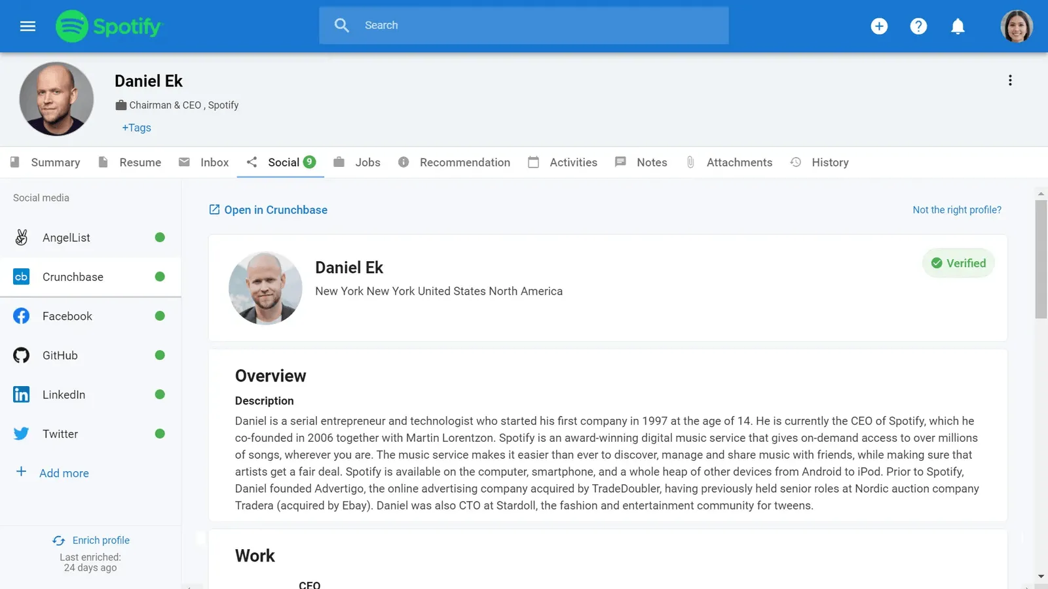The width and height of the screenshot is (1048, 589).
Task: Click the add (+) icon in the top bar
Action: [879, 26]
